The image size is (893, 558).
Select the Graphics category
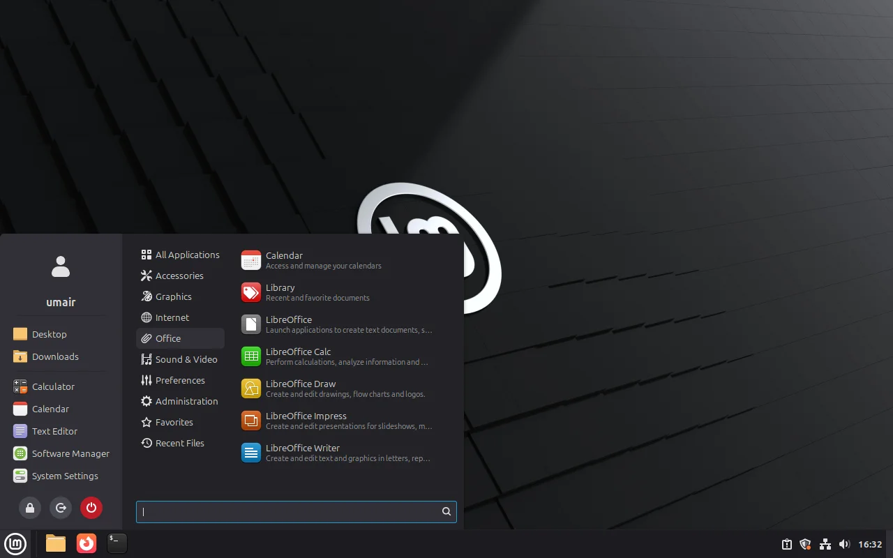coord(180,296)
